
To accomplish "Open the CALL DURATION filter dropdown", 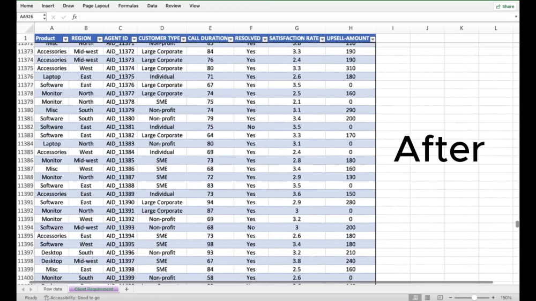I will pyautogui.click(x=230, y=39).
